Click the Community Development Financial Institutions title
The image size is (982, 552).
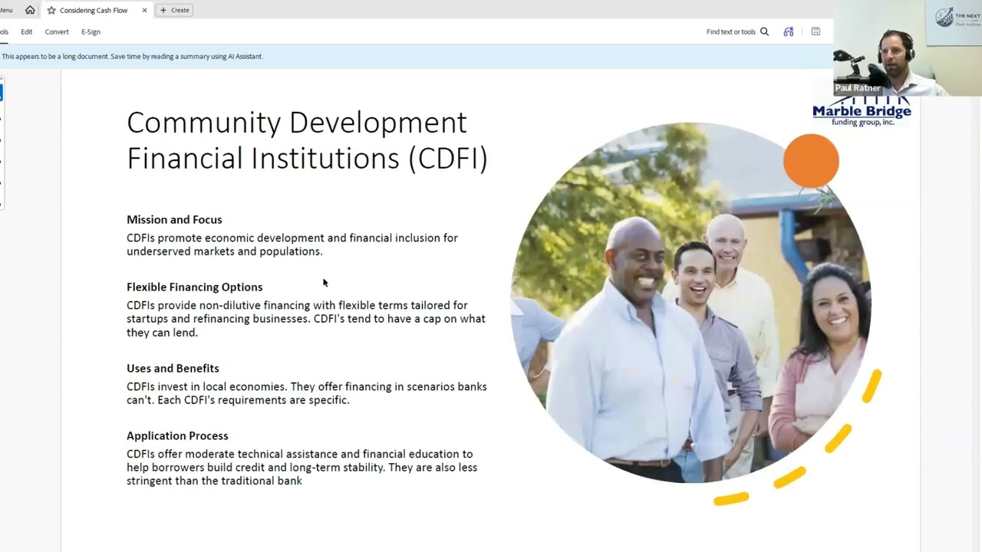click(307, 140)
